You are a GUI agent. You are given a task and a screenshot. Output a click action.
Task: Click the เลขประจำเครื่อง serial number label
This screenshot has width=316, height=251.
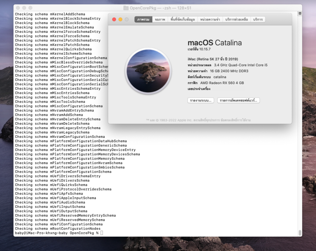(x=199, y=89)
